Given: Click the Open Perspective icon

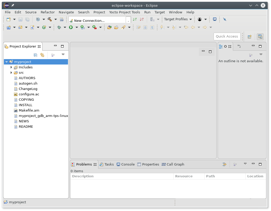Looking at the screenshot, I should pos(249,37).
